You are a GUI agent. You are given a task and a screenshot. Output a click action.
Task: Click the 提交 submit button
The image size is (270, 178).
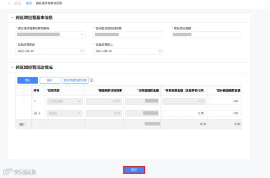134,170
